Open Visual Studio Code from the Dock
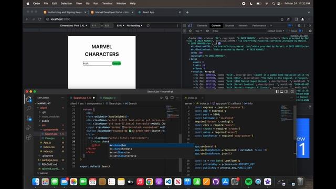 click(168, 182)
